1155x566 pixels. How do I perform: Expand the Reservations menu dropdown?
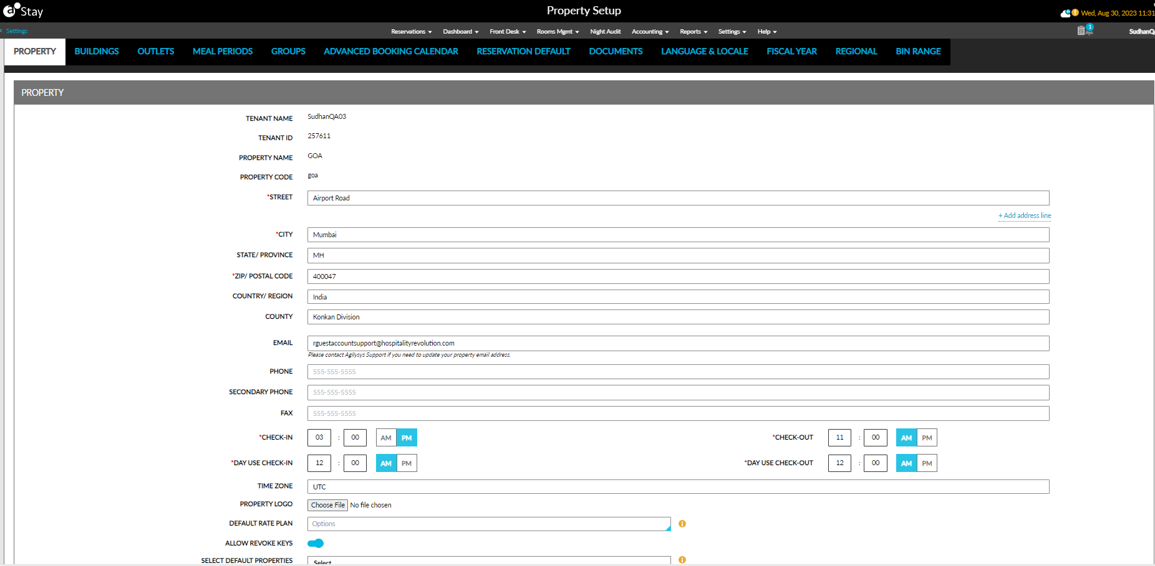pyautogui.click(x=411, y=32)
